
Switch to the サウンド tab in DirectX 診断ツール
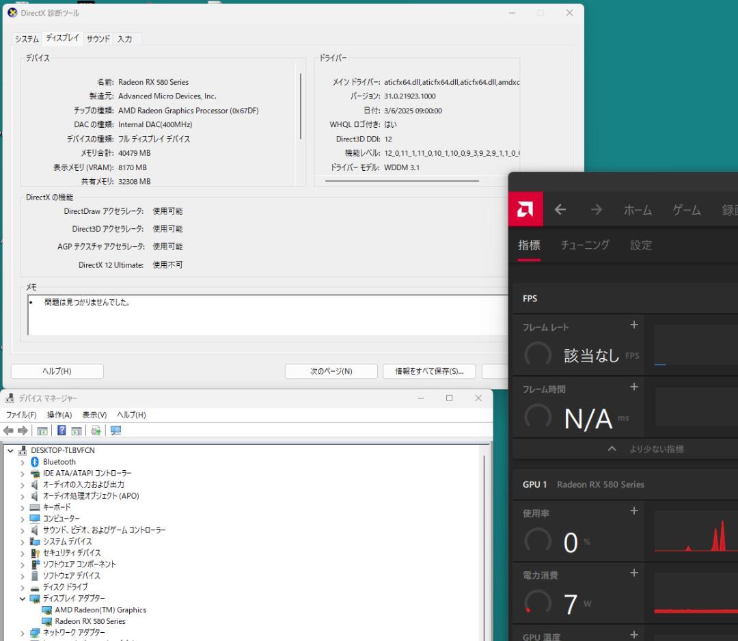pos(97,39)
